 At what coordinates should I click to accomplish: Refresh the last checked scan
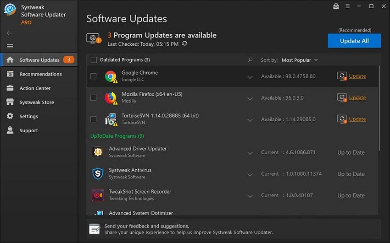(184, 43)
